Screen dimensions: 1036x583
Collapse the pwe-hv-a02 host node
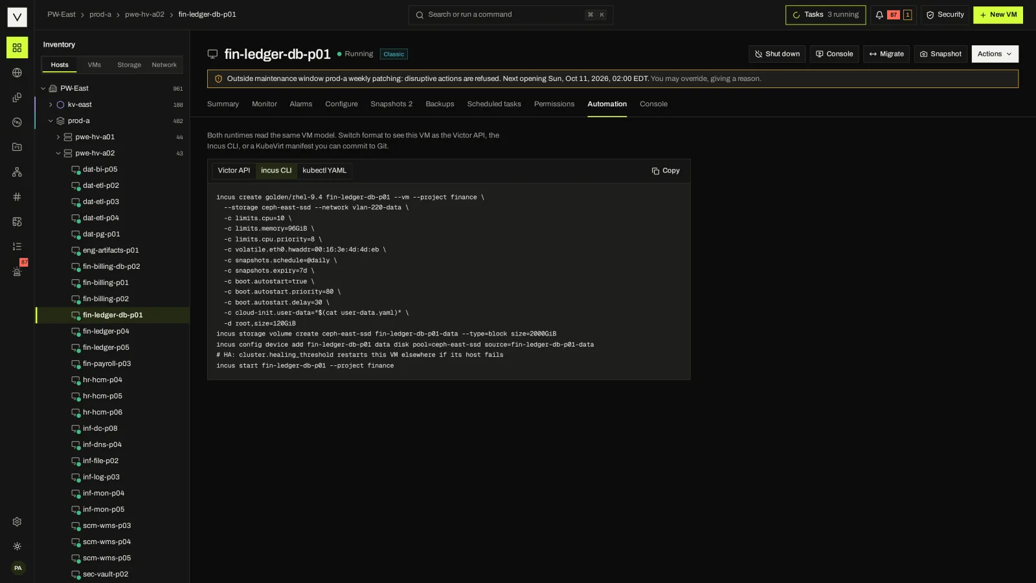point(58,154)
